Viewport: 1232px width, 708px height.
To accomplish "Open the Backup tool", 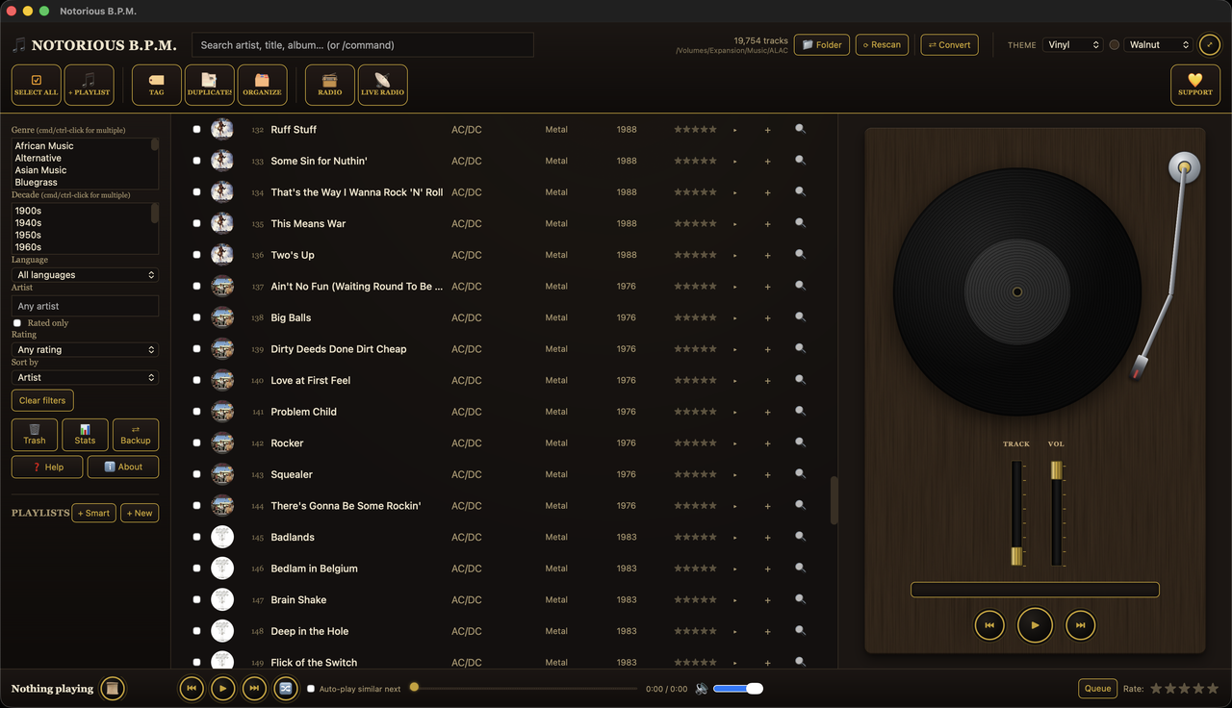I will (x=136, y=435).
